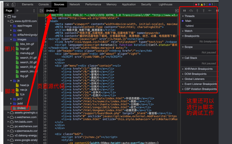The width and height of the screenshot is (232, 144).
Task: Show more navigator tabs chevron
Action: [17, 11]
